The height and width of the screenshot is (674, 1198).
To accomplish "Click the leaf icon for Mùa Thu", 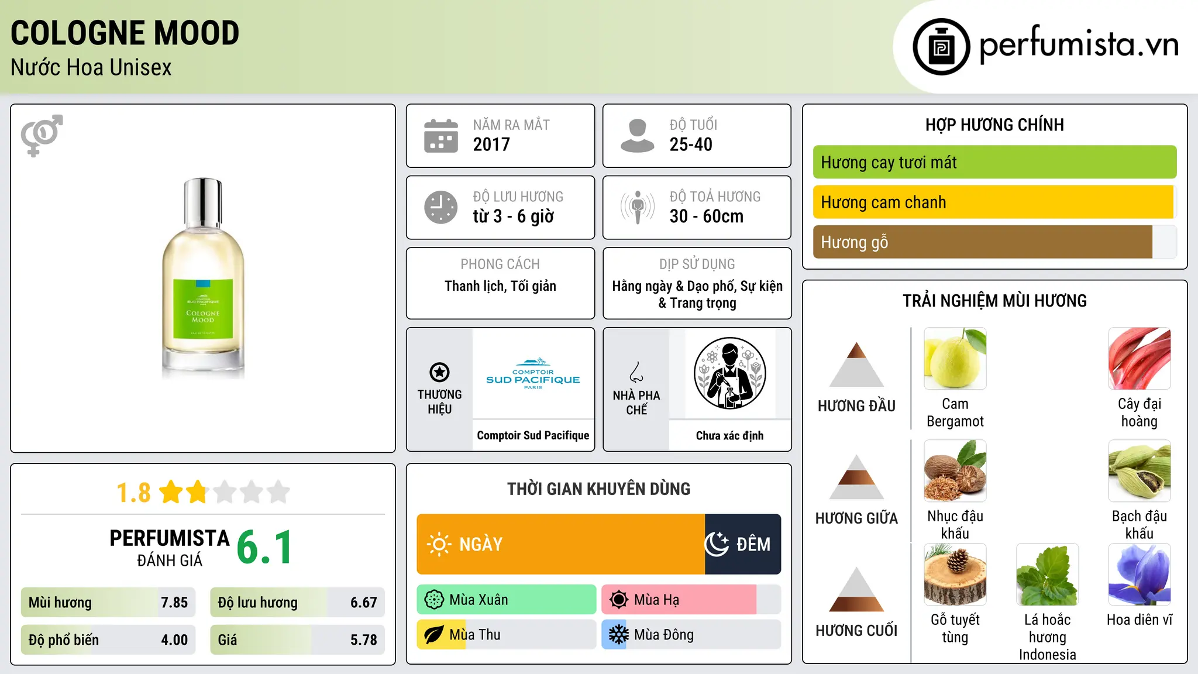I will pos(433,635).
